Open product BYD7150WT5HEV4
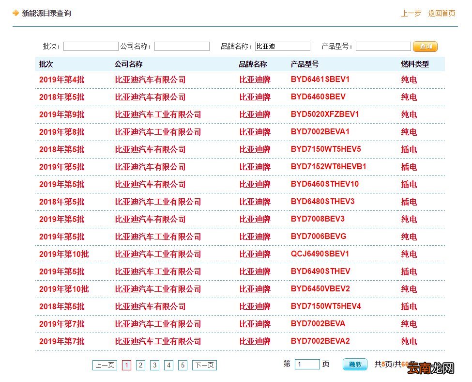The width and height of the screenshot is (472, 382). [326, 306]
